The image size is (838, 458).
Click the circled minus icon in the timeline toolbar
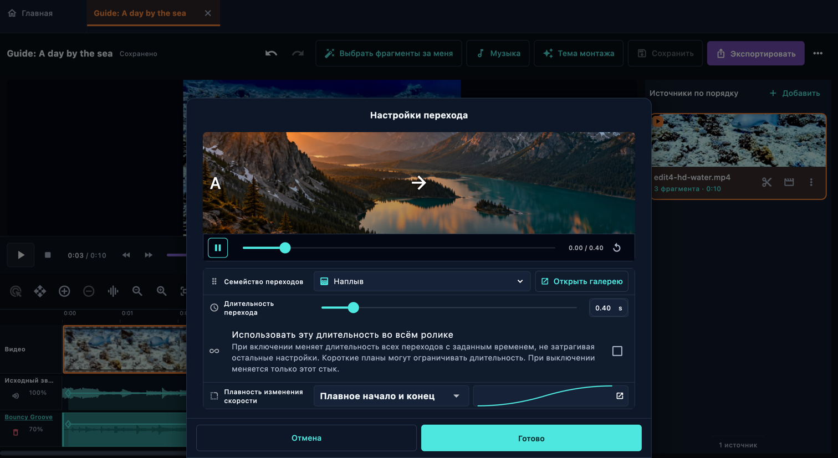89,291
